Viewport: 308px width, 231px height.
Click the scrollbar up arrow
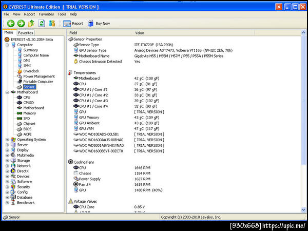[x=303, y=32]
